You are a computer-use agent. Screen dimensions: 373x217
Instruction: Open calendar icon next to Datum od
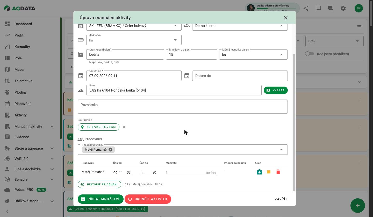pos(81,76)
